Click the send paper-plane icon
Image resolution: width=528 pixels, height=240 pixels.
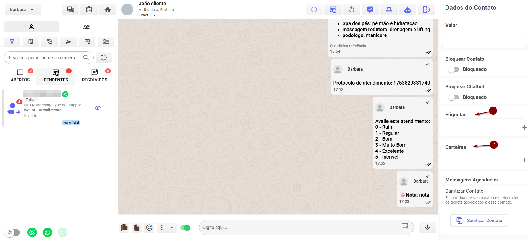click(68, 42)
